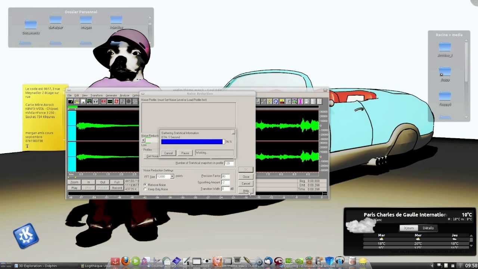This screenshot has height=269, width=478.
Task: Click the blue circular arrow icon in Cool Edit toolbar
Action: (276, 101)
